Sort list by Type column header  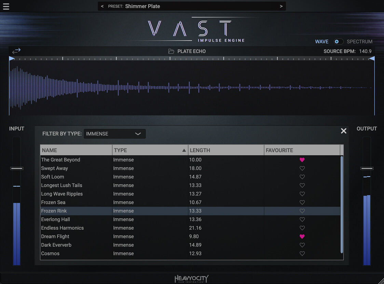[150, 150]
